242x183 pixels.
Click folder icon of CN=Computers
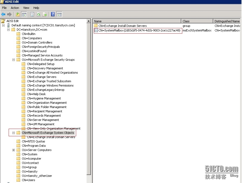point(18,38)
